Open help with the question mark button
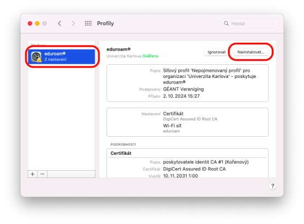 (272, 186)
